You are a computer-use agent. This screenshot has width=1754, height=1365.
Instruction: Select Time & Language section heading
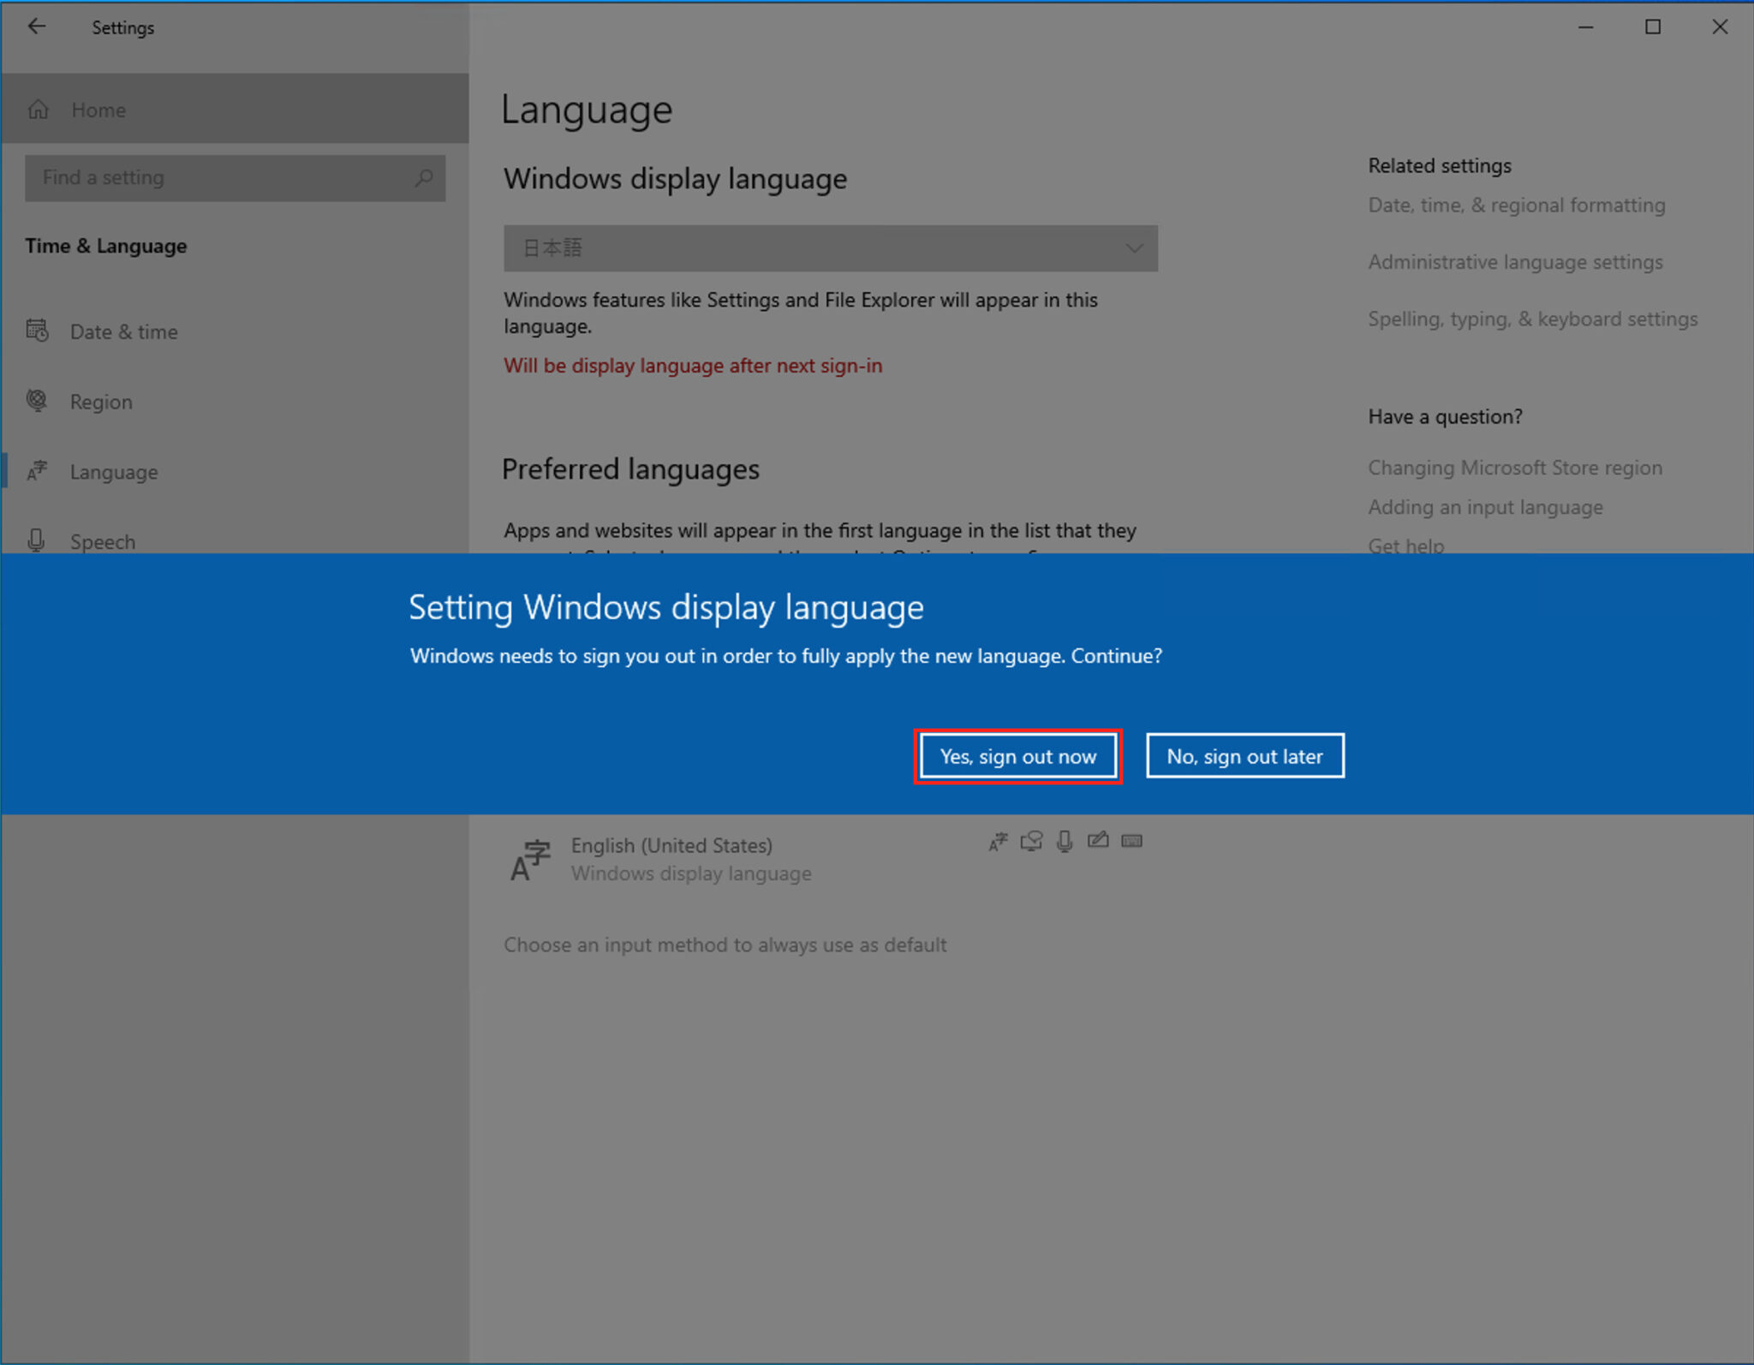(x=105, y=246)
